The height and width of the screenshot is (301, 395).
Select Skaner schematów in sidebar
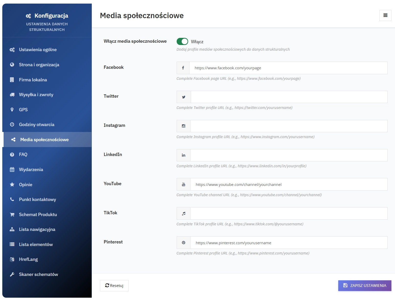click(x=38, y=274)
